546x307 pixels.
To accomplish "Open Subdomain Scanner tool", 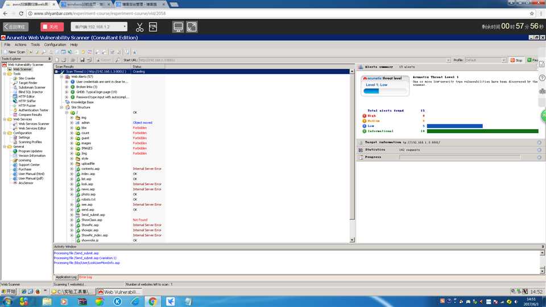I will [x=32, y=88].
